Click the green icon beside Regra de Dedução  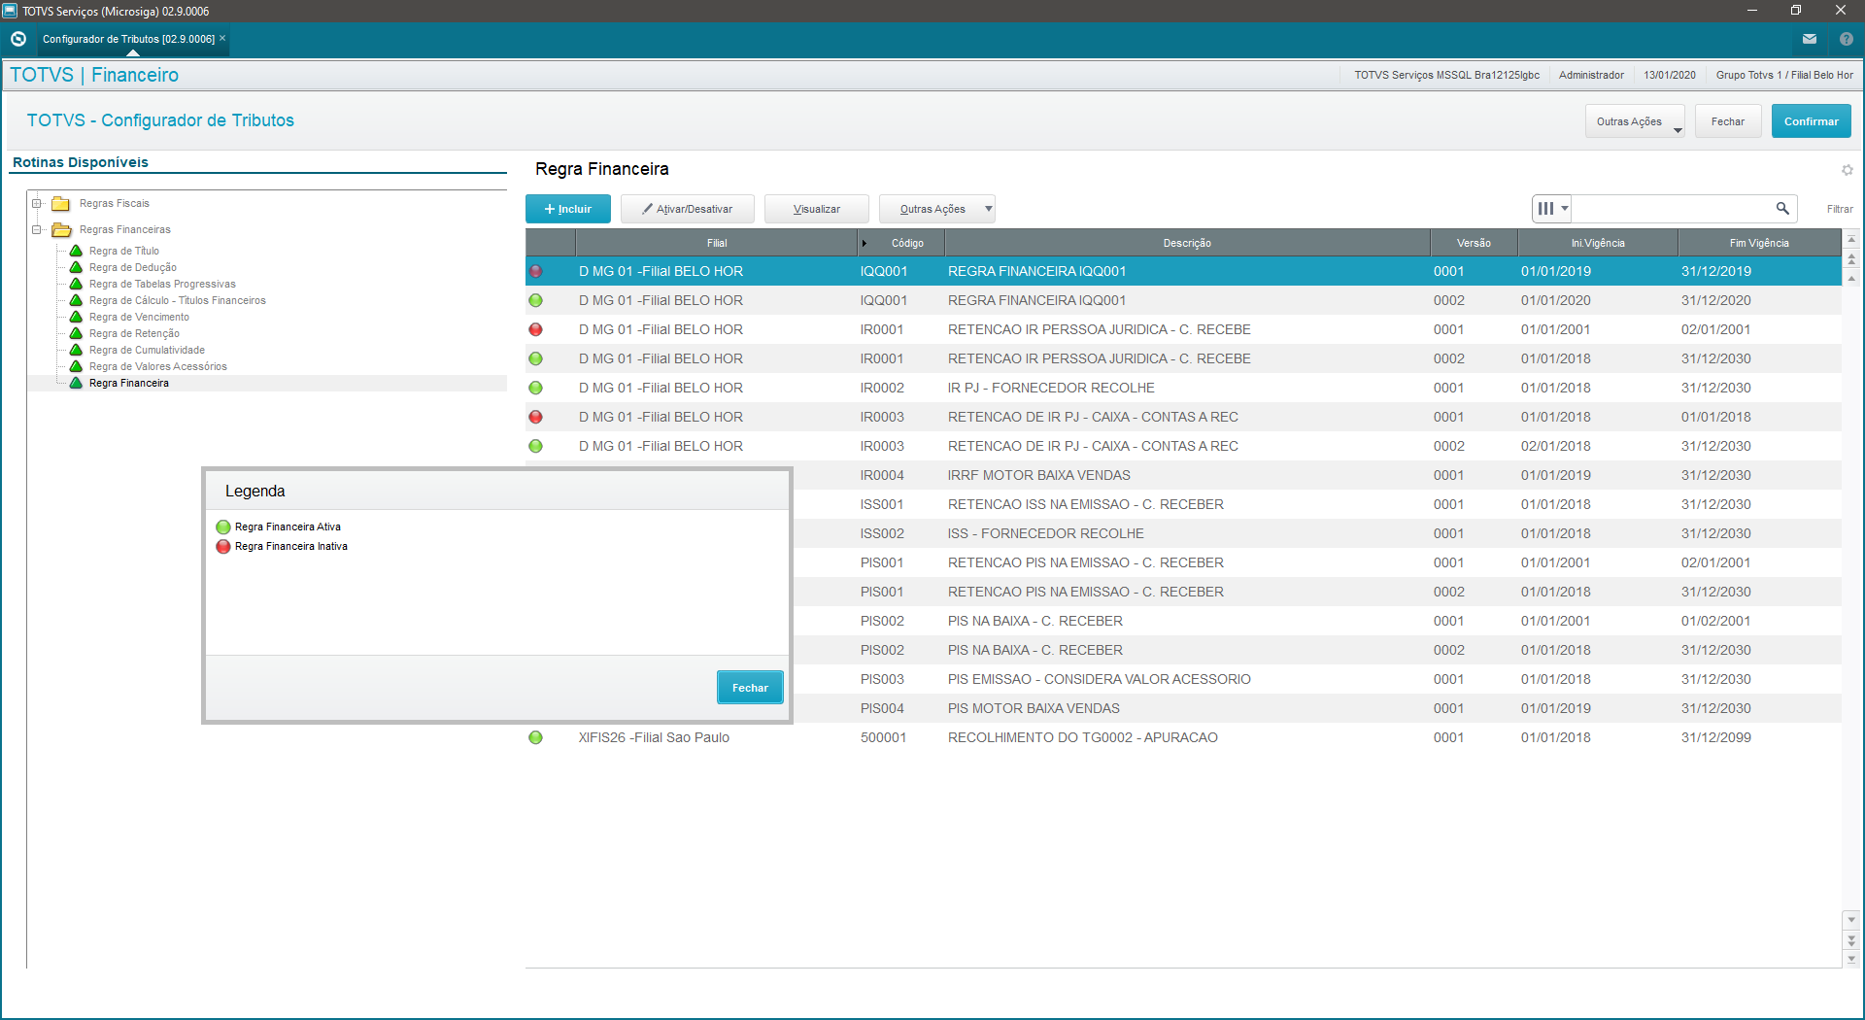[x=76, y=267]
